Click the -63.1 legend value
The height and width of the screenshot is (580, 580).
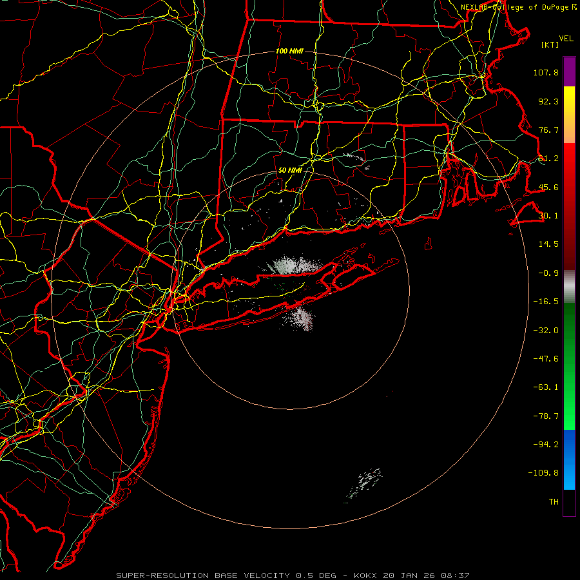pyautogui.click(x=546, y=387)
